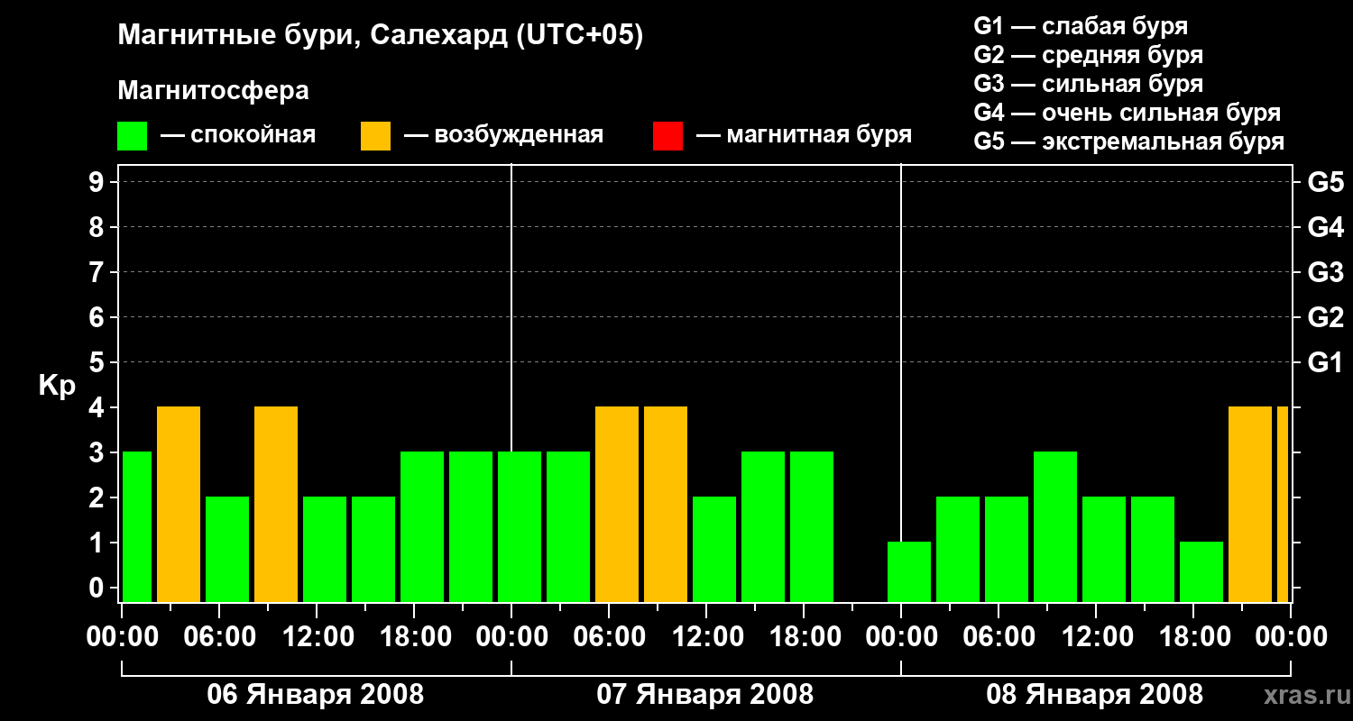Click the orange 03:00–06:00 bar on 06 Января
This screenshot has width=1353, height=721.
click(x=179, y=504)
